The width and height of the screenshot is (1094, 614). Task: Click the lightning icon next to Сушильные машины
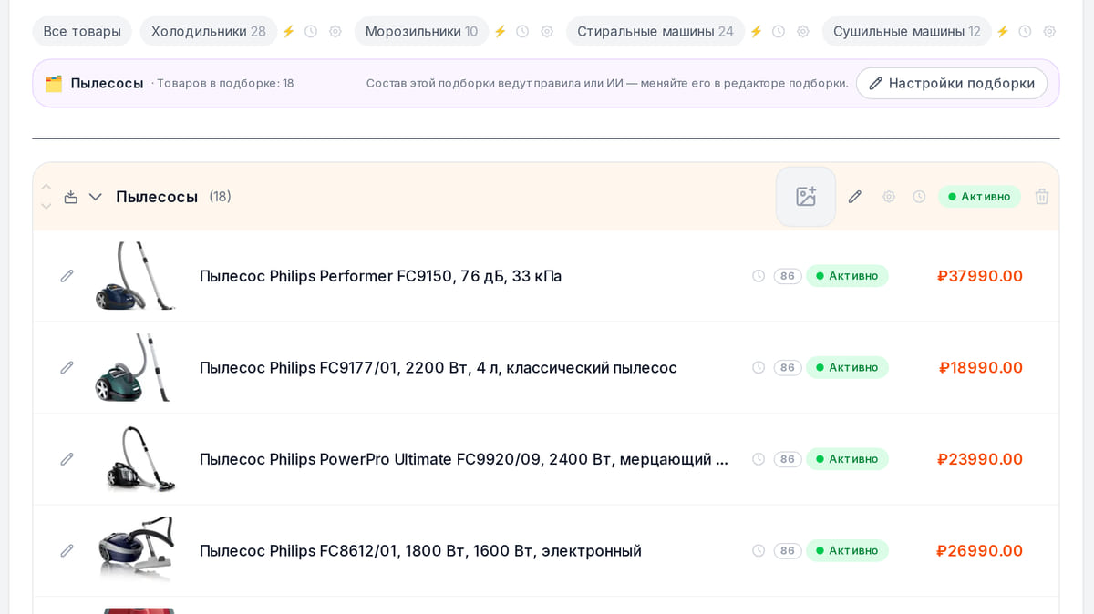[x=1002, y=31]
